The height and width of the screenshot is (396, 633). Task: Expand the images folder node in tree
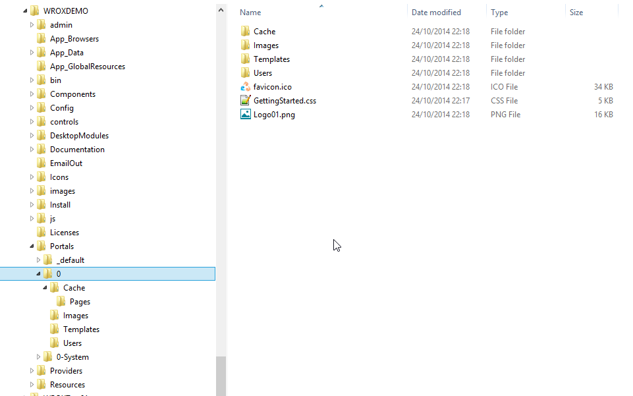(x=32, y=190)
